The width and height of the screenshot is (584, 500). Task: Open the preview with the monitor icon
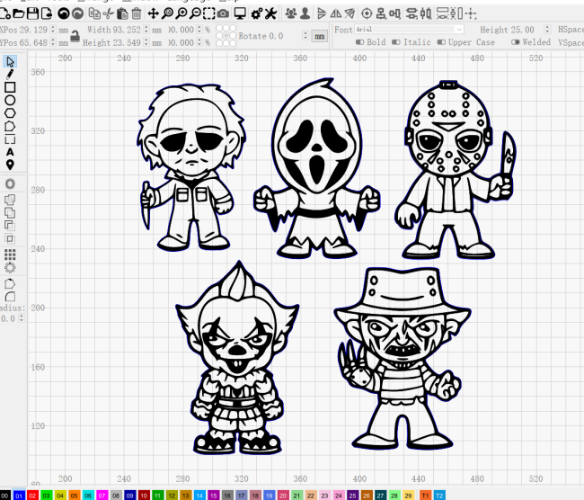point(240,14)
